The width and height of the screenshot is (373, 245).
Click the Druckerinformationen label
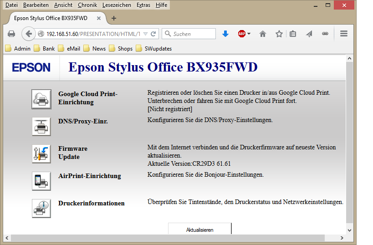[92, 203]
